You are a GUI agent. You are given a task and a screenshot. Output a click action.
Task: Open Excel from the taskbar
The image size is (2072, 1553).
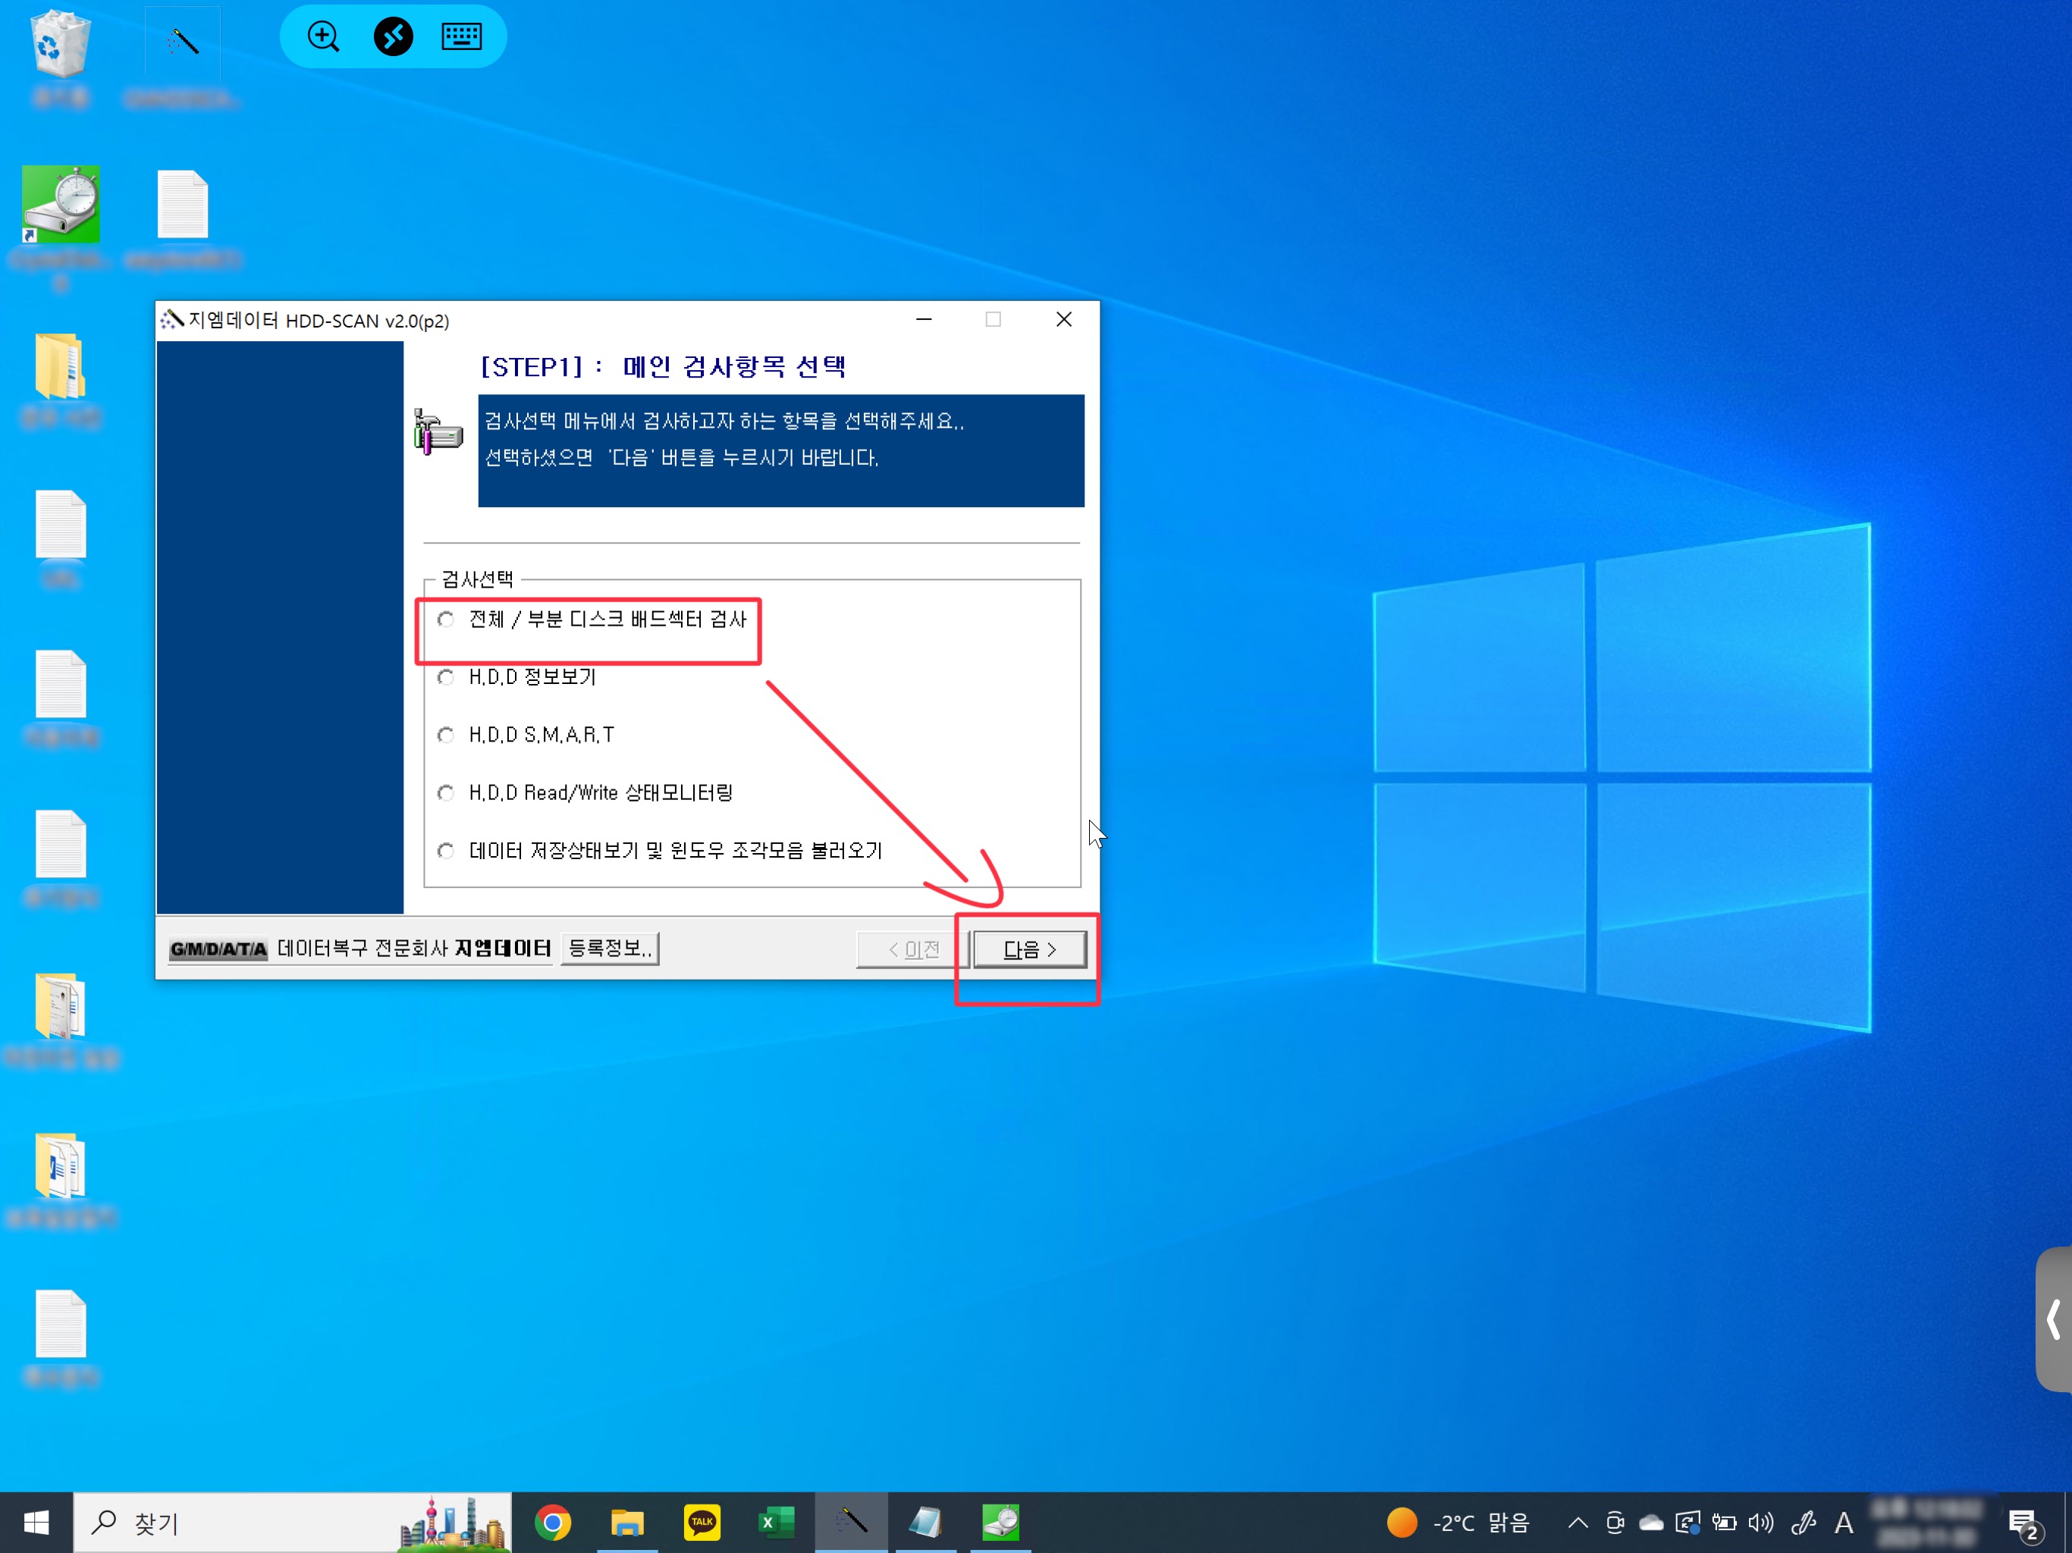pyautogui.click(x=776, y=1522)
